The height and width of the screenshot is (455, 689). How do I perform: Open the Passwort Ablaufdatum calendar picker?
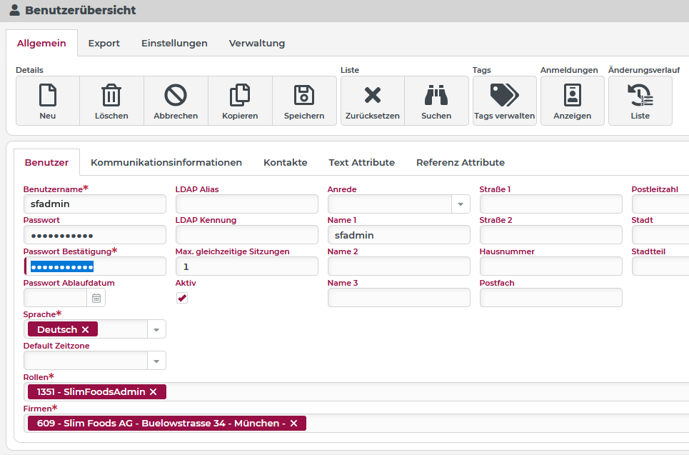[96, 298]
